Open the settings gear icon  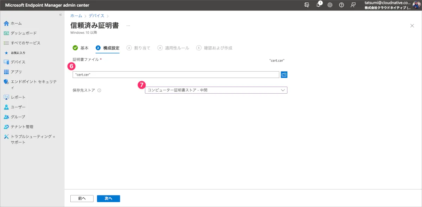pos(330,5)
